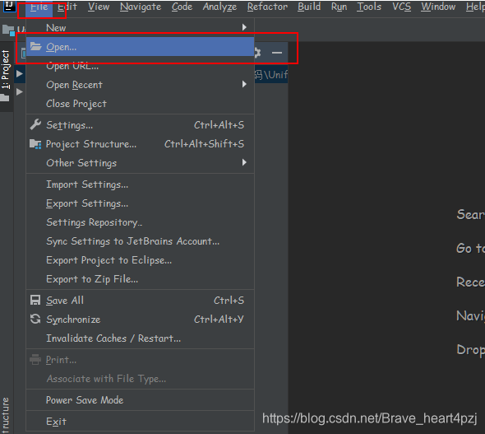
Task: Click the floppy disk Save All icon
Action: tap(35, 300)
